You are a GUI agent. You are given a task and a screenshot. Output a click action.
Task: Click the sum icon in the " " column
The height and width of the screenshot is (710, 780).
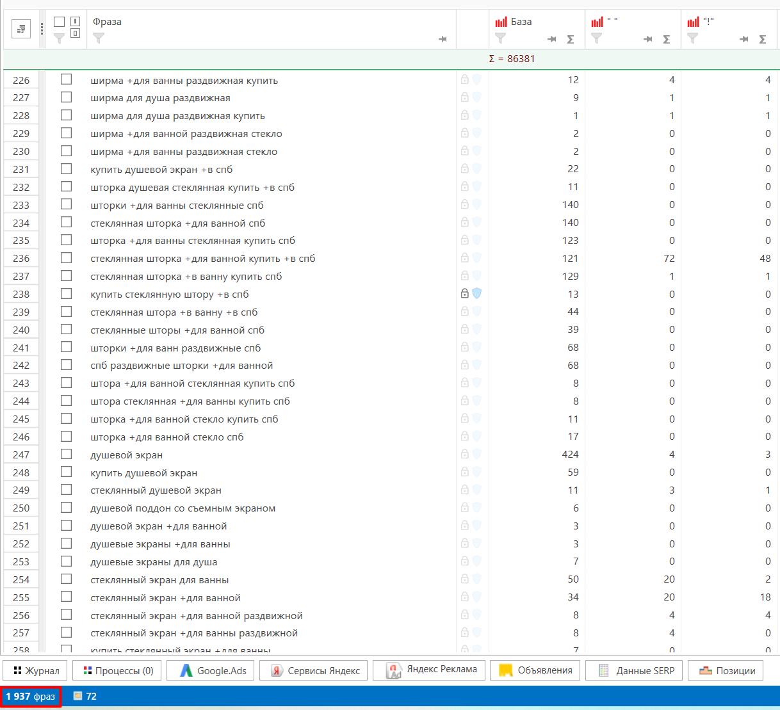[667, 39]
